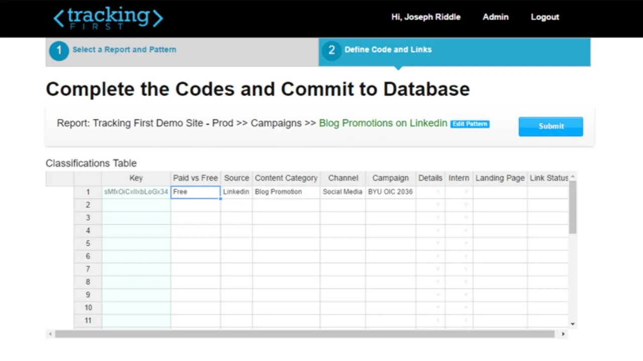Click the Edit Pattern button

tap(469, 124)
